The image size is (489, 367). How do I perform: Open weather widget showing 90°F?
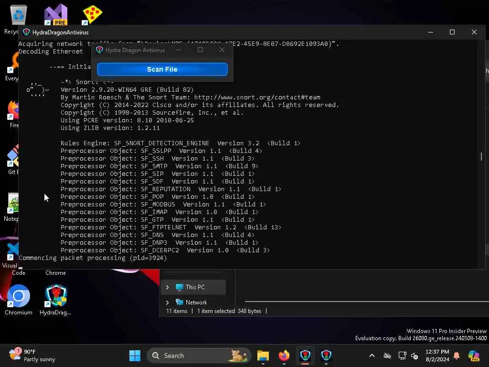point(32,356)
